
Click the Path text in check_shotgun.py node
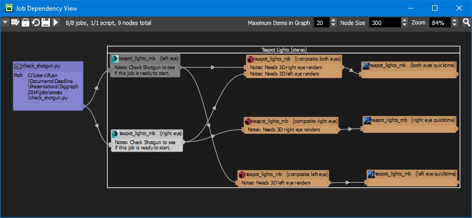tap(18, 76)
